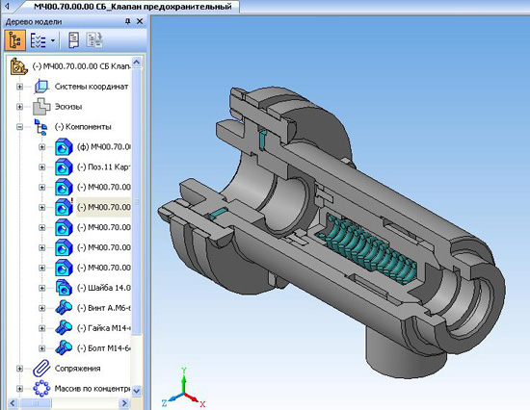Select root node text (-) МЧ00.70.00.00 СБ
530x410 pixels.
(x=81, y=66)
